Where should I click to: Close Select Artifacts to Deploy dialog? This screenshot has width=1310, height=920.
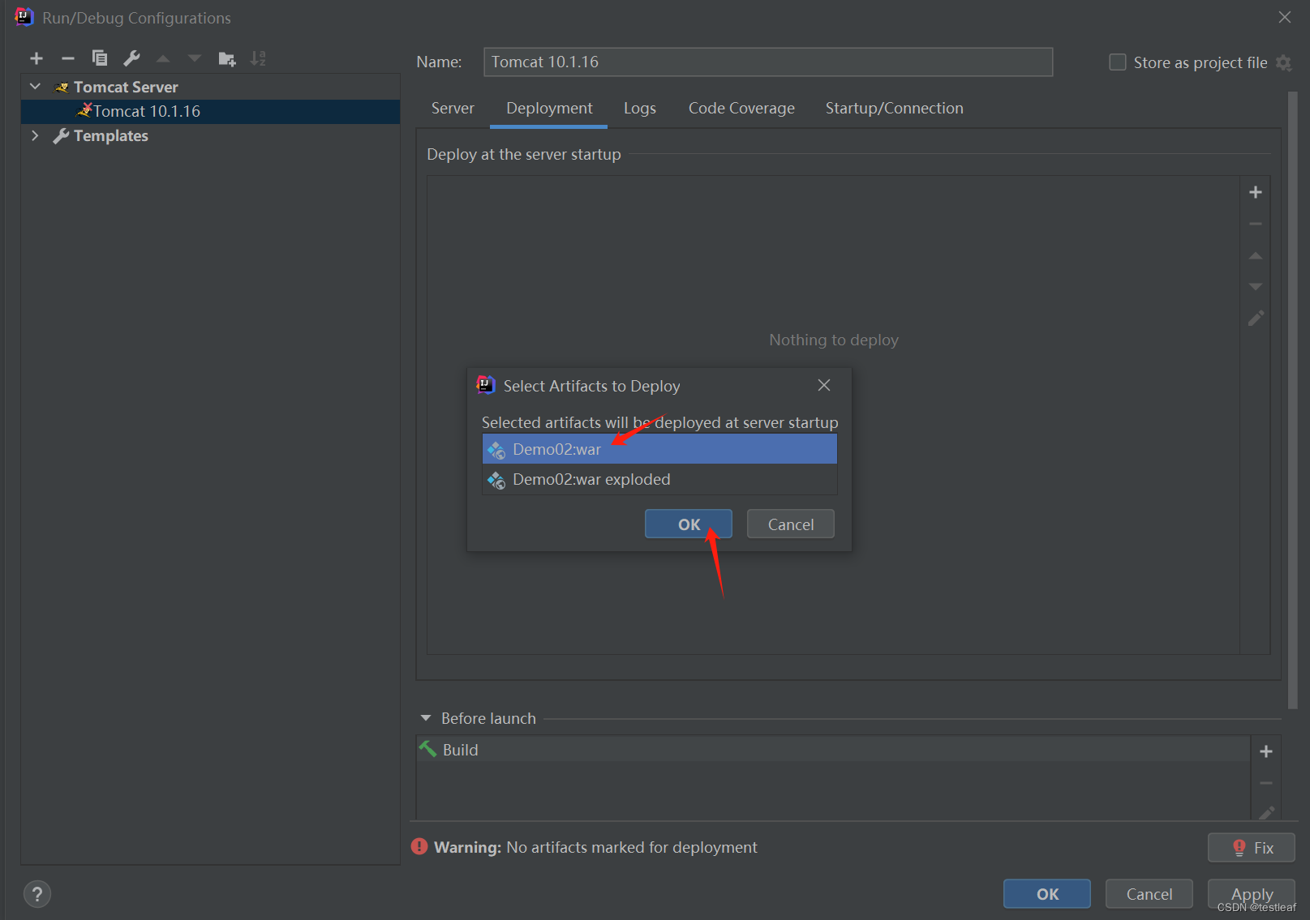[x=824, y=385]
